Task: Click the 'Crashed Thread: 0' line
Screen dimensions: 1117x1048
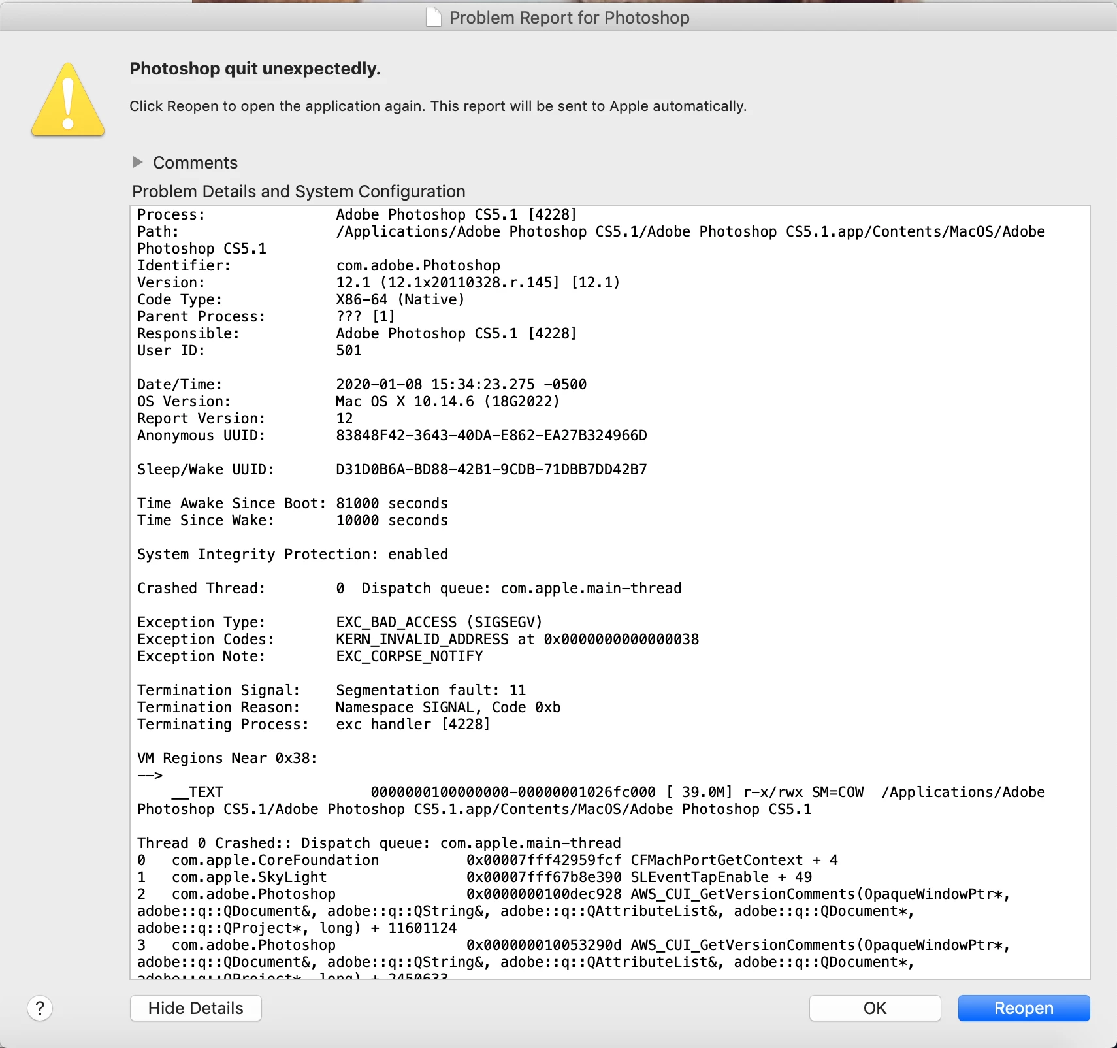Action: click(x=410, y=589)
